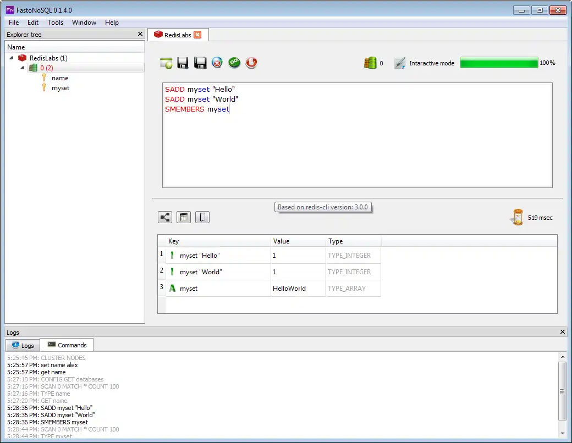
Task: Select the TYPE_ARRAY cell
Action: pyautogui.click(x=353, y=288)
